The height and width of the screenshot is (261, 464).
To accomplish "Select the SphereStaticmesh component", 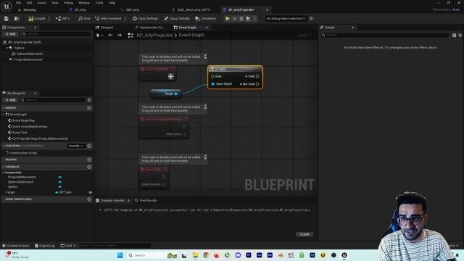I will (x=29, y=54).
